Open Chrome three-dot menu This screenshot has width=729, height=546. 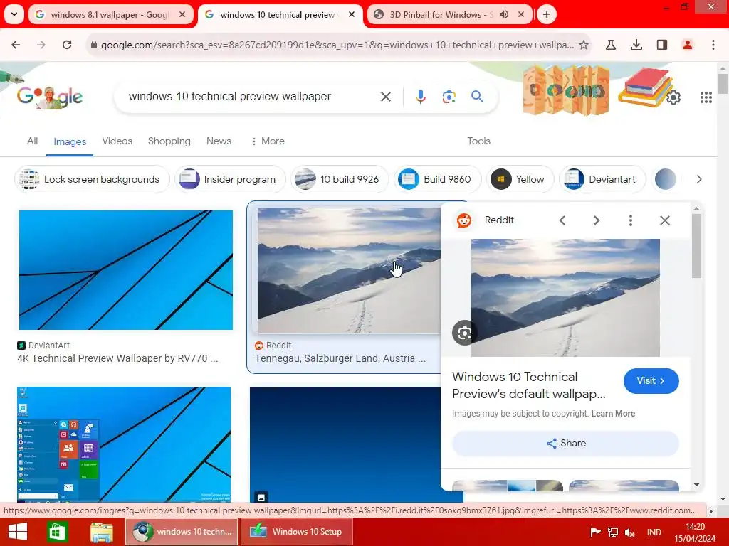pyautogui.click(x=713, y=45)
